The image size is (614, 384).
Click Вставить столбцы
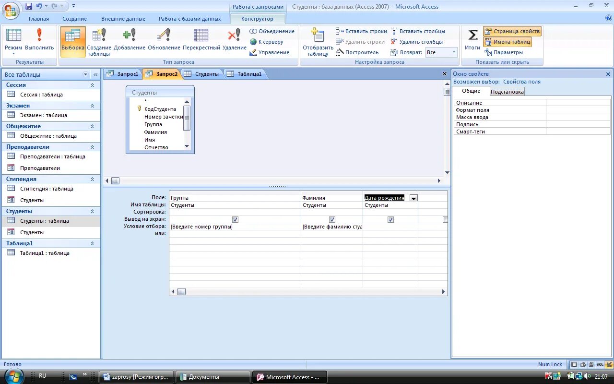pyautogui.click(x=418, y=31)
